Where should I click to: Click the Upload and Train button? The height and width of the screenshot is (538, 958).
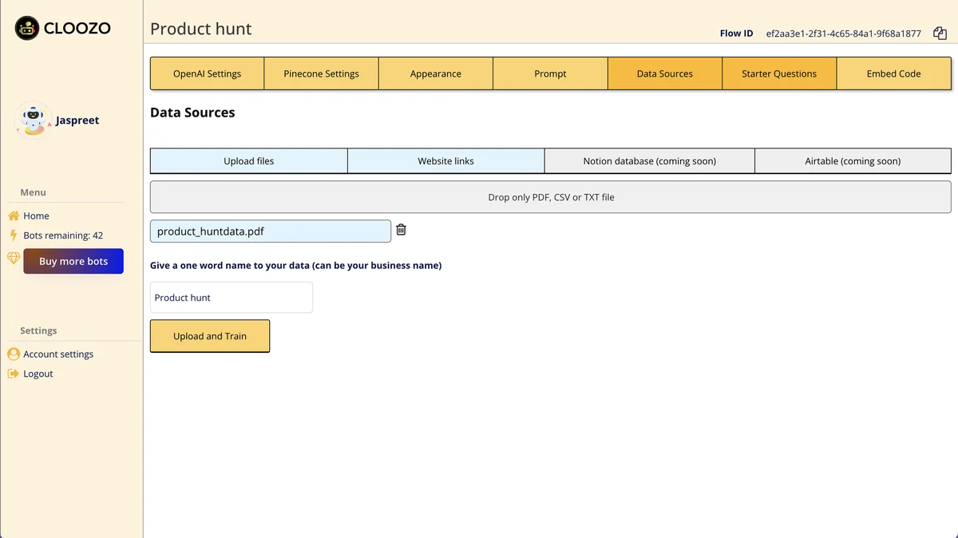pyautogui.click(x=210, y=336)
